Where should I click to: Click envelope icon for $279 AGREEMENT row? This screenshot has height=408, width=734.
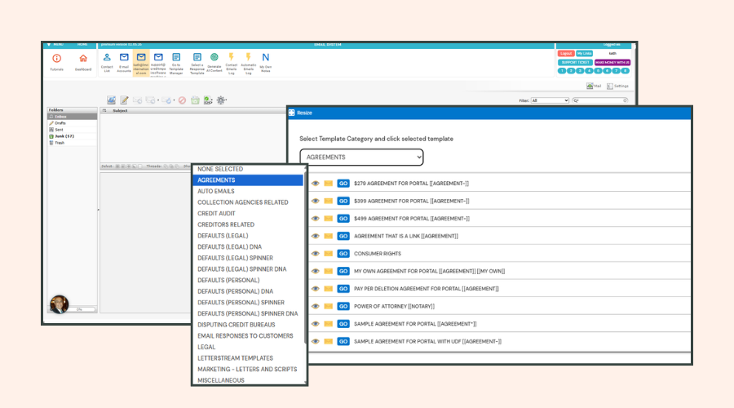(x=329, y=183)
